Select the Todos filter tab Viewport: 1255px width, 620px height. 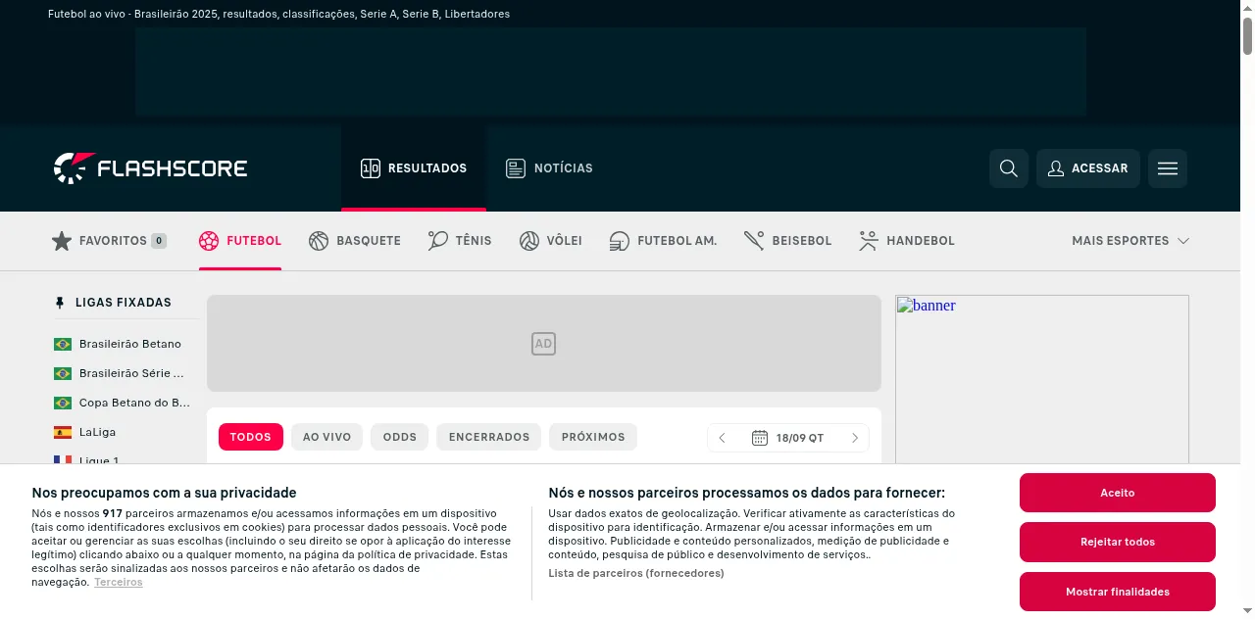pyautogui.click(x=251, y=437)
